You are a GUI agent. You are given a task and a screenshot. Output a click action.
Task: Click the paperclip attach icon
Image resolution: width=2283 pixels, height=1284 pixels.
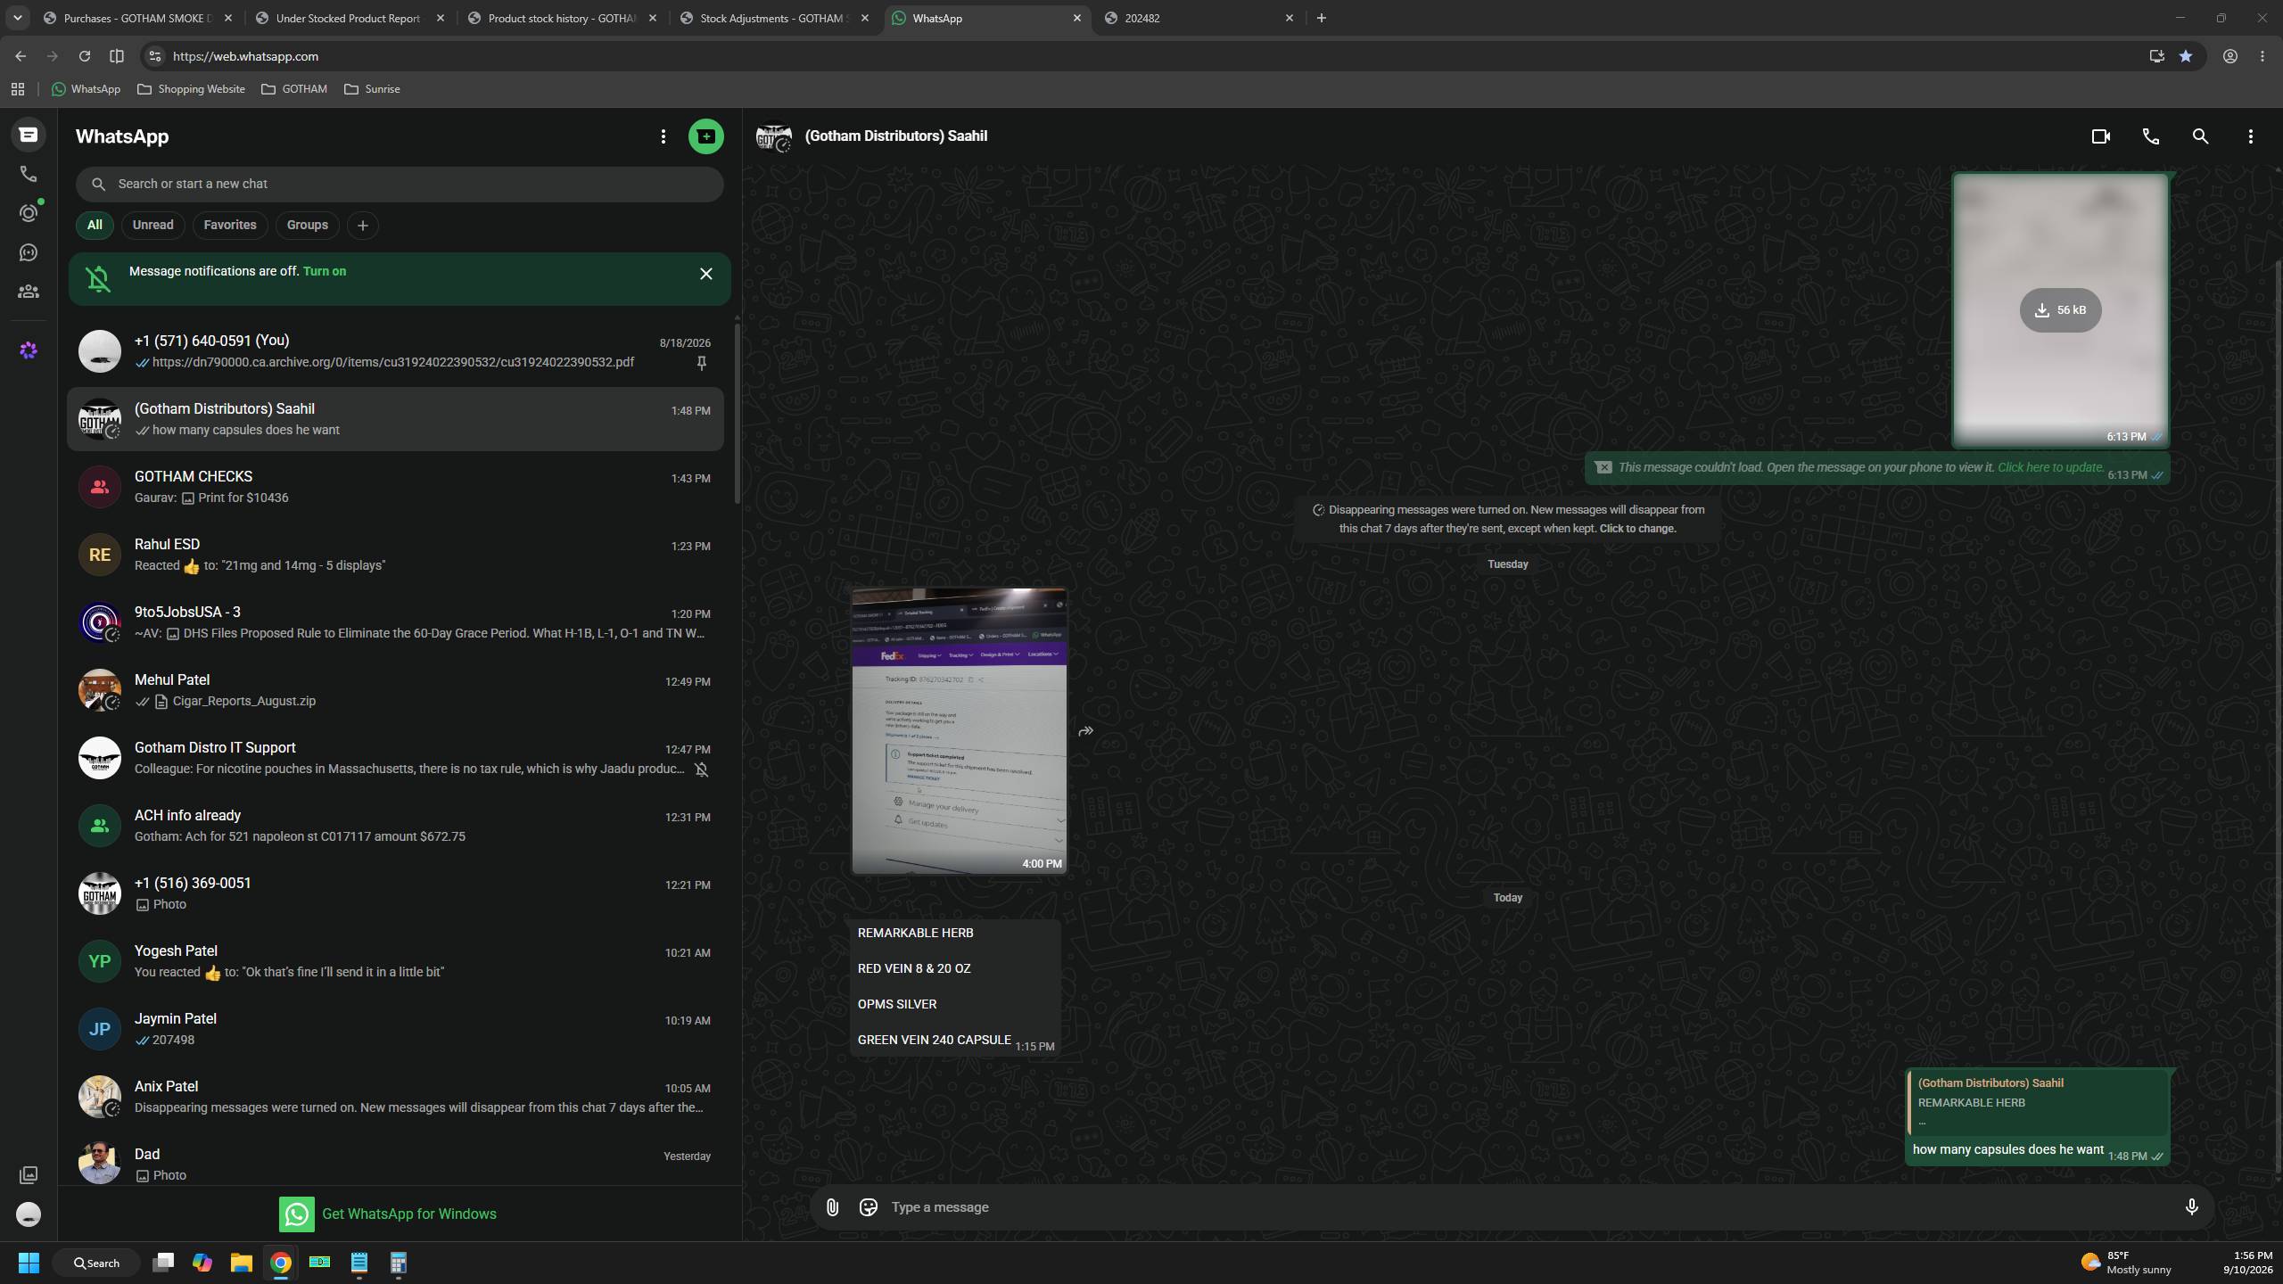pos(832,1207)
